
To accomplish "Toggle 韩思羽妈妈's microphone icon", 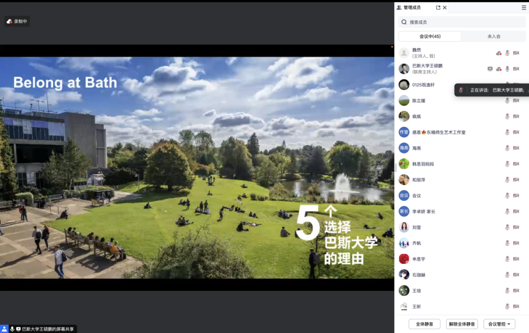I will pyautogui.click(x=507, y=164).
